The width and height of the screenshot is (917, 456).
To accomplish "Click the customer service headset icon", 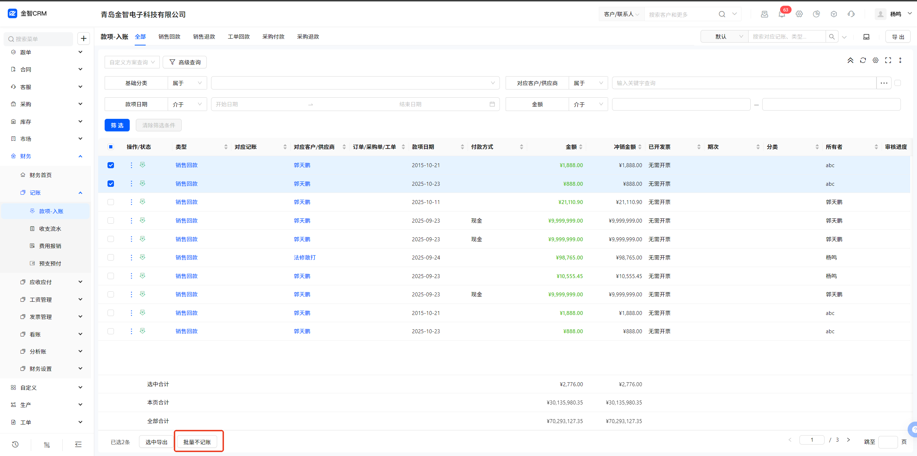I will [x=851, y=14].
